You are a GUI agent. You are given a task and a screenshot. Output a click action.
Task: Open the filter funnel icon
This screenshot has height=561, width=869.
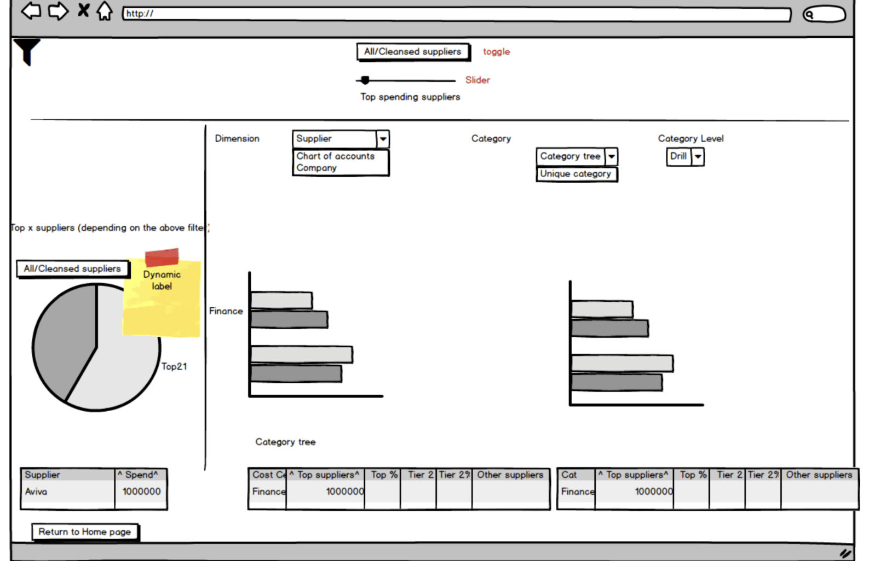point(26,52)
